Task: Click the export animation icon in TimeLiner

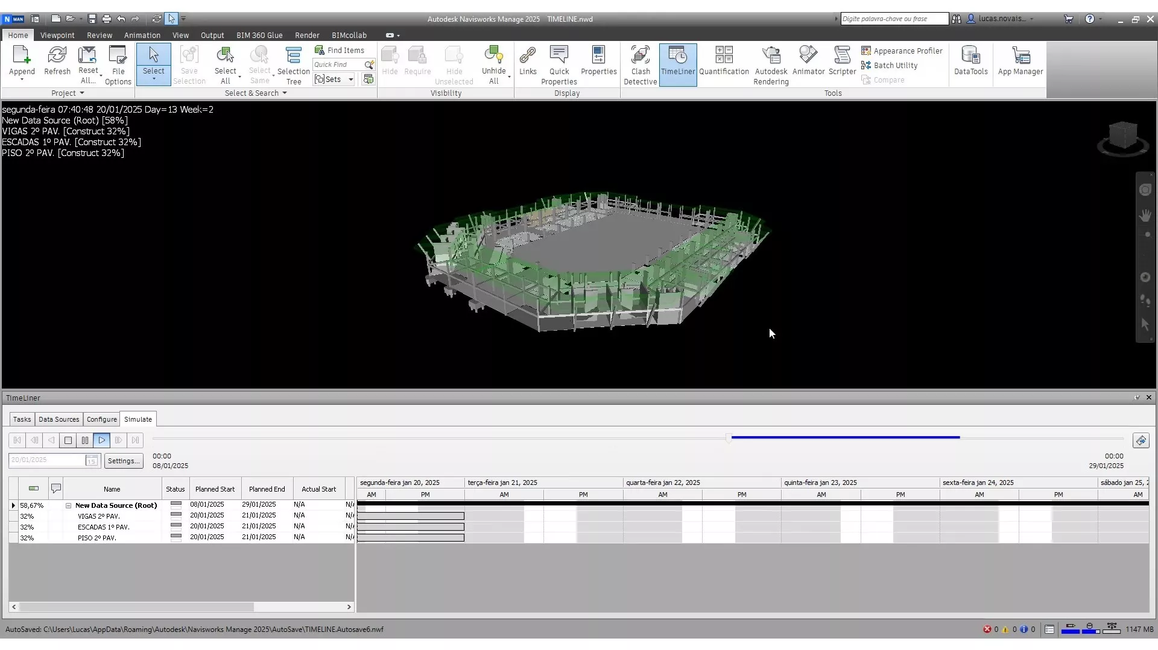Action: click(x=1141, y=441)
